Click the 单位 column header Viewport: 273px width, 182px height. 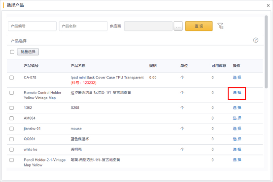click(x=184, y=66)
